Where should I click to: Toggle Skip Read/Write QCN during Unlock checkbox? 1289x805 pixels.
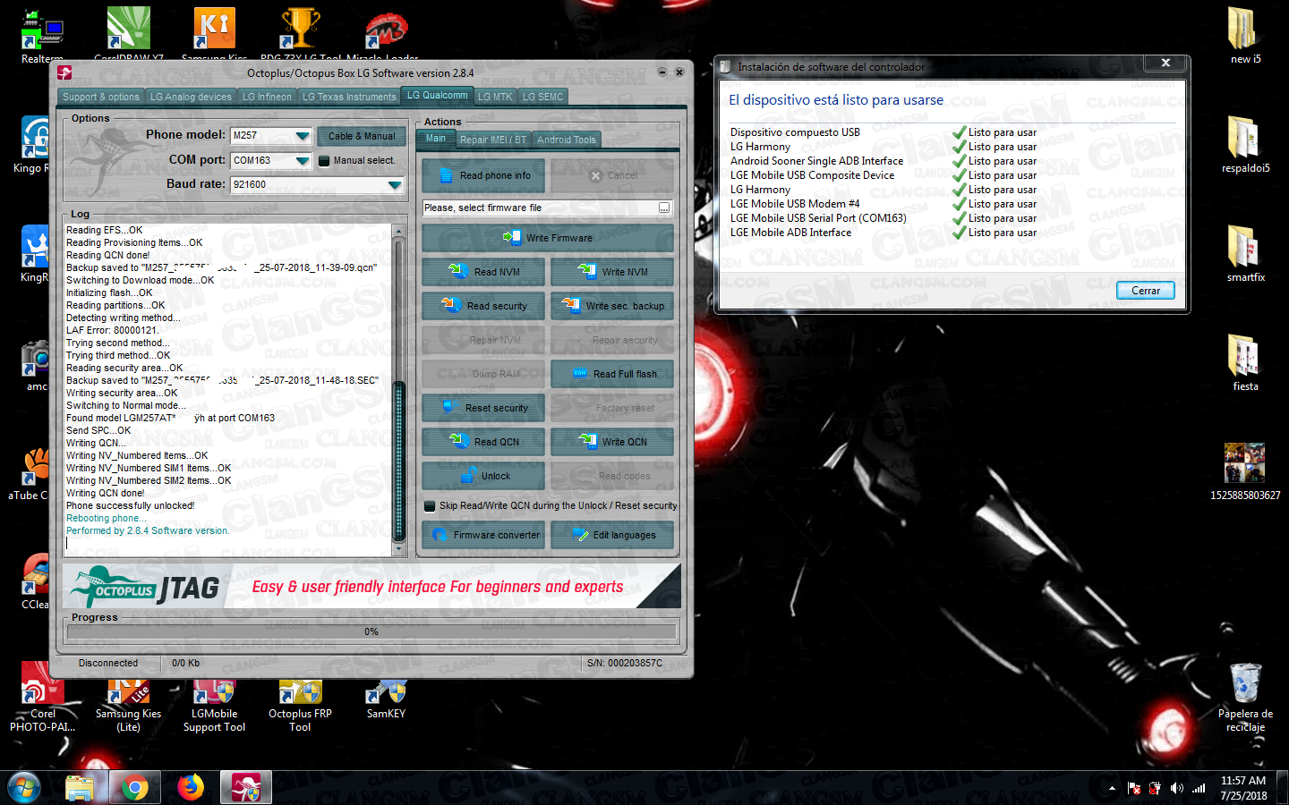[430, 506]
